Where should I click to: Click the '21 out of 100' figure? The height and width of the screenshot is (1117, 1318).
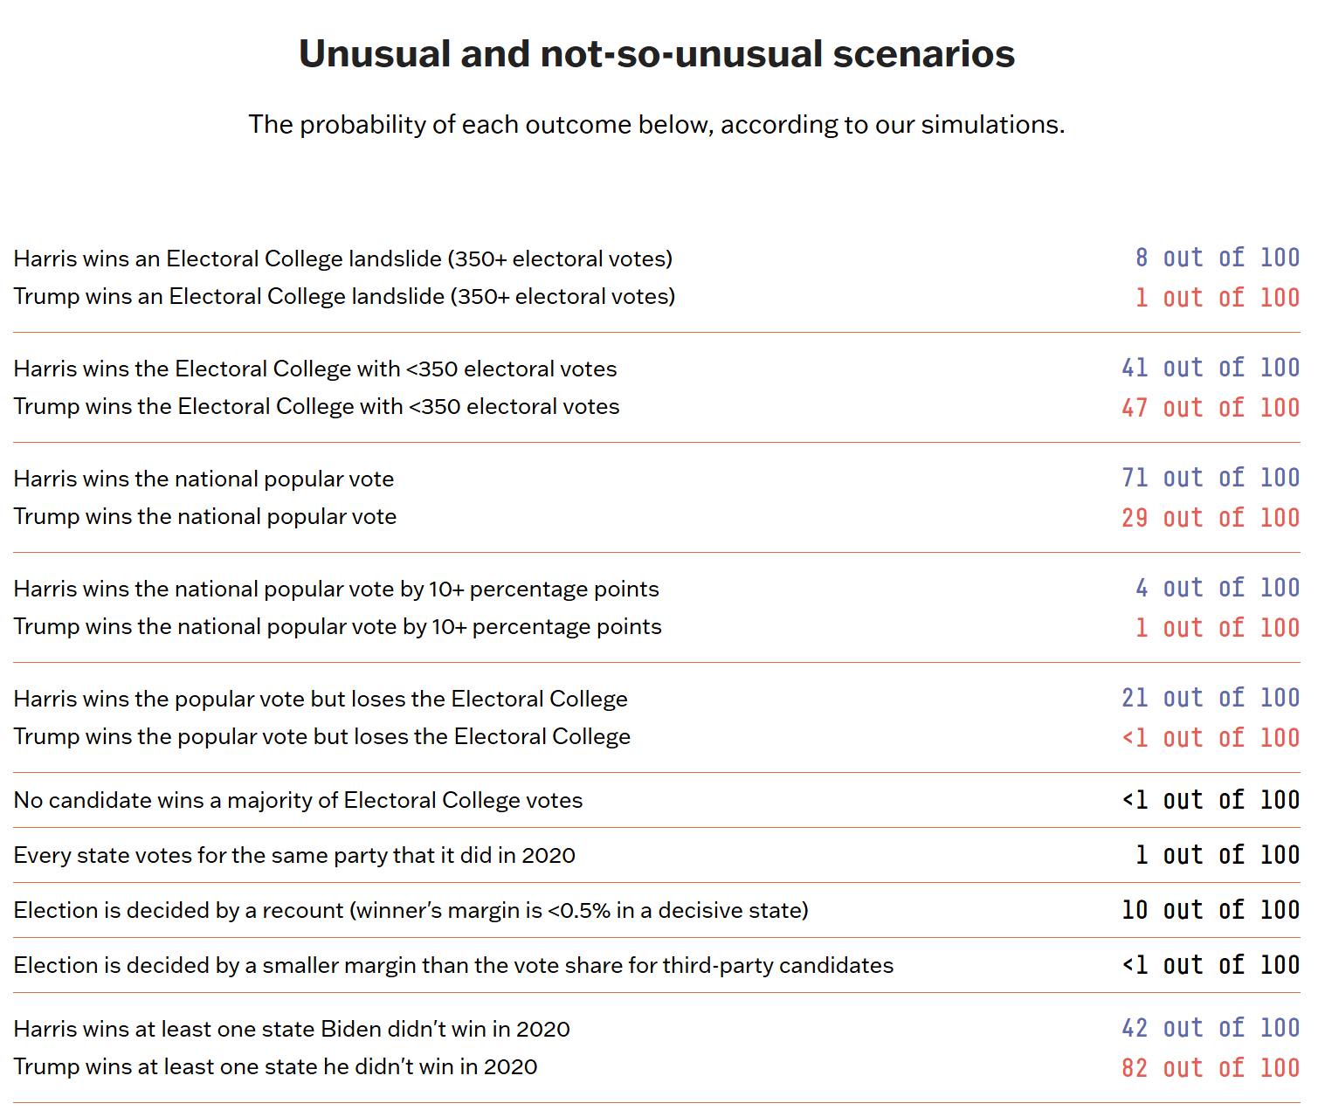[x=1211, y=698]
